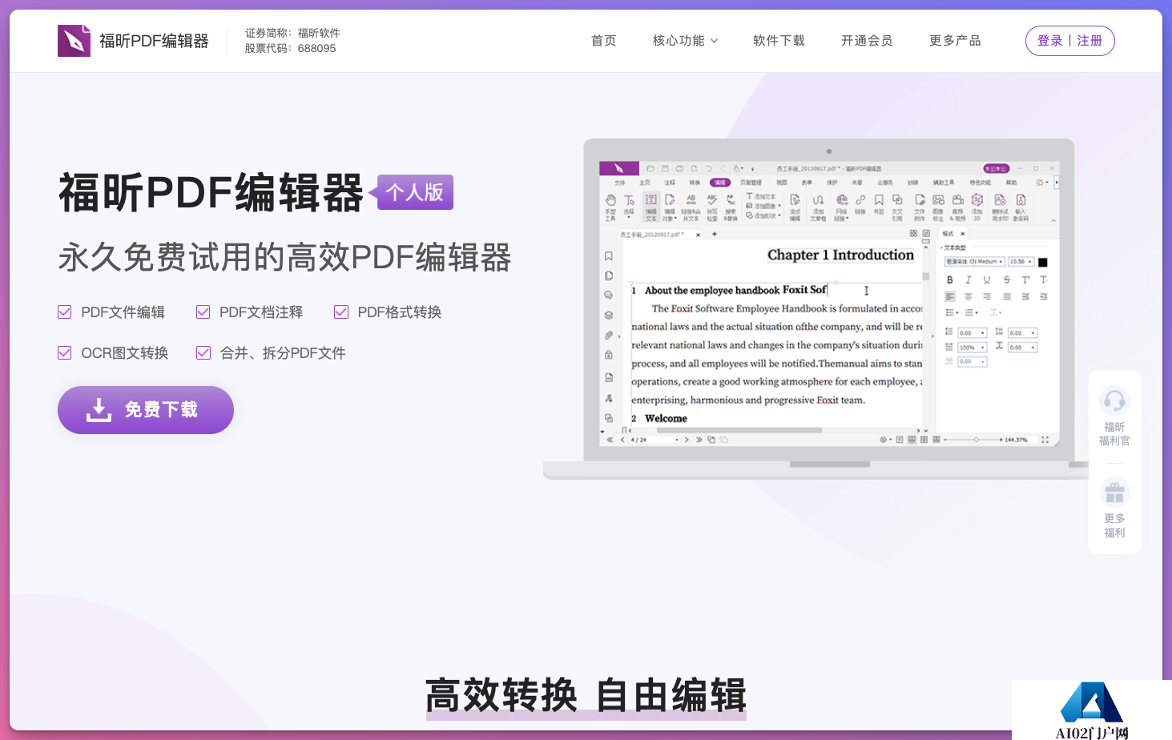The width and height of the screenshot is (1172, 740).
Task: Open 更多产品 in the site navigation
Action: pyautogui.click(x=955, y=41)
